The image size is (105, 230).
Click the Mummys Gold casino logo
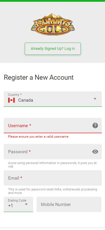(x=53, y=24)
